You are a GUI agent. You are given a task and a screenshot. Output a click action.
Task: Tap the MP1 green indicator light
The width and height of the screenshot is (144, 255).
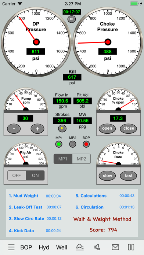click(x=59, y=144)
